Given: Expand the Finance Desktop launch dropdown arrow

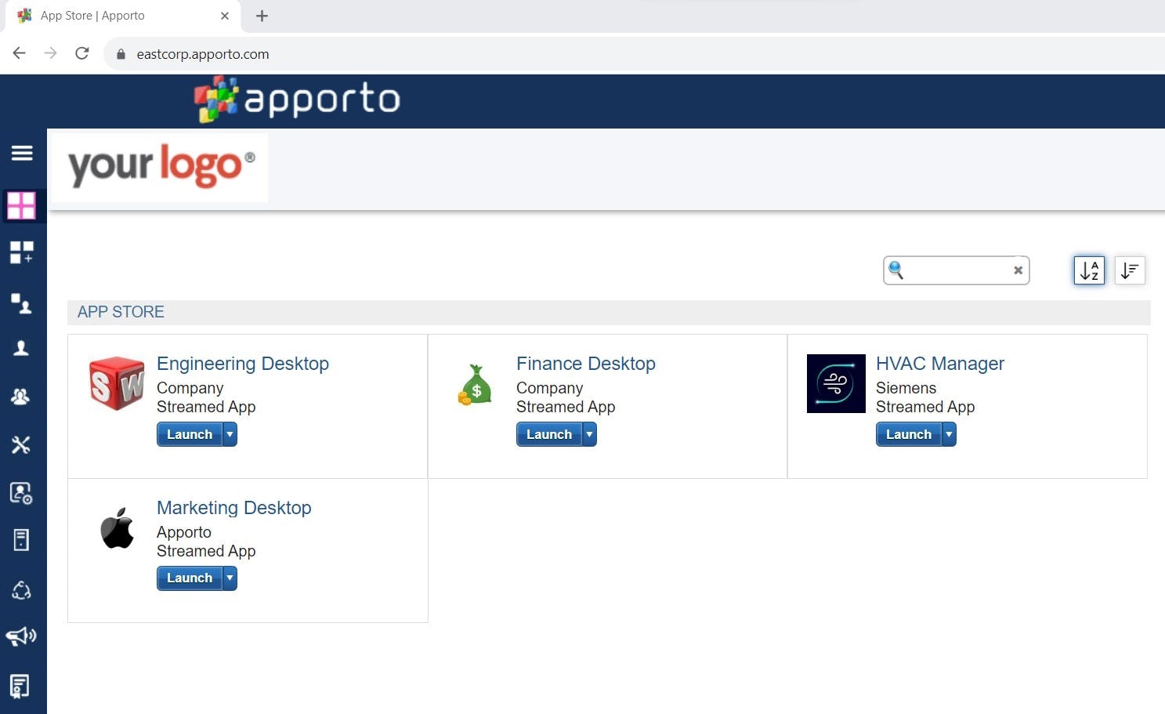Looking at the screenshot, I should [x=590, y=434].
